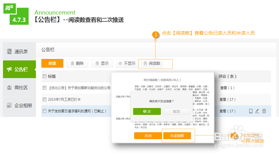View comments 查看(1) for 优化公告
Image resolution: width=279 pixels, height=155 pixels.
point(227,88)
